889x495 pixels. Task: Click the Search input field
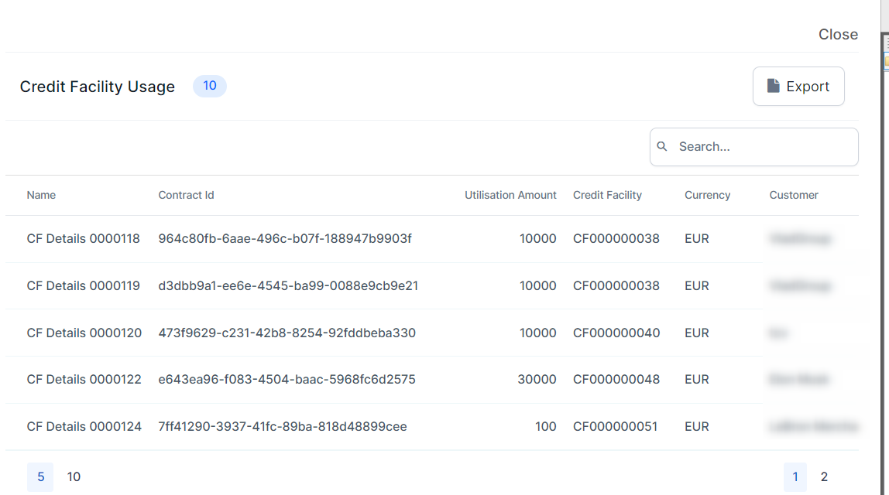tap(763, 147)
